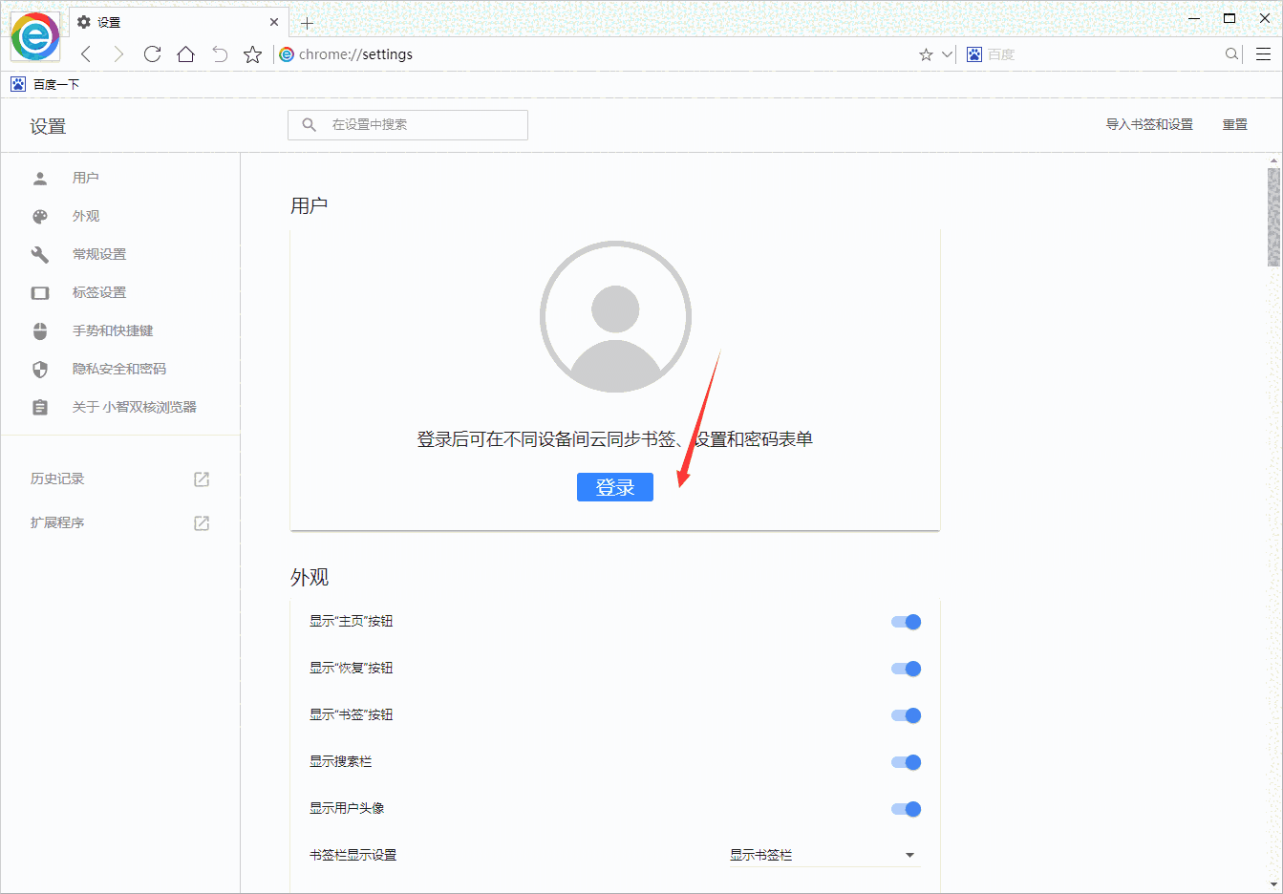
Task: Click the home icon in the toolbar
Action: pos(185,54)
